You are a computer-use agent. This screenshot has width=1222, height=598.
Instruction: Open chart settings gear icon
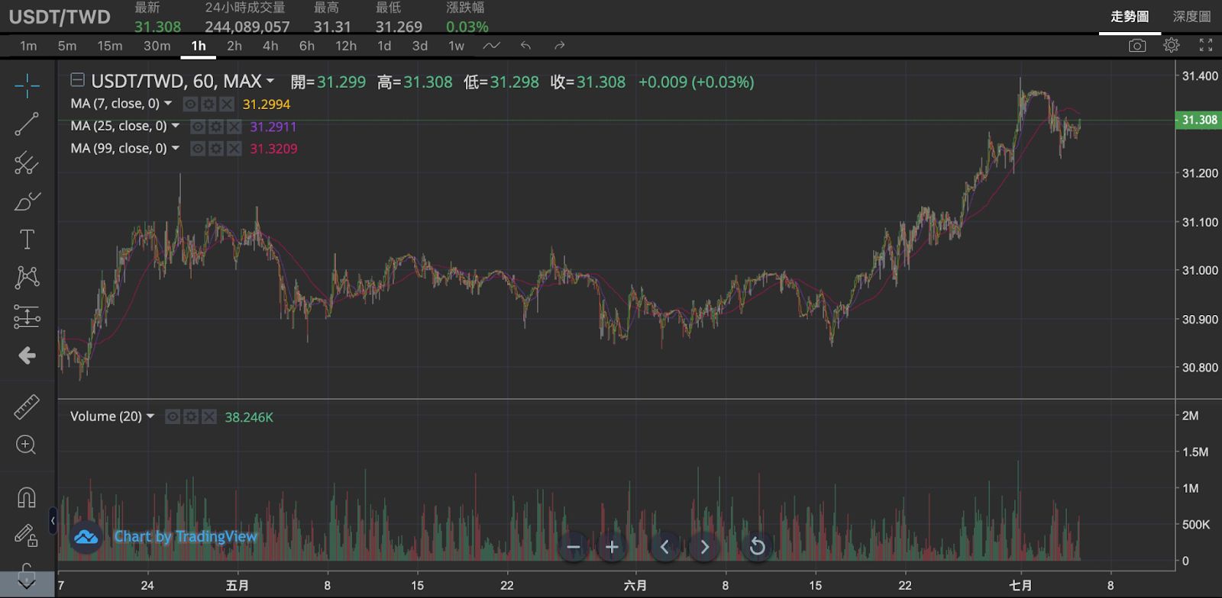[x=1172, y=46]
